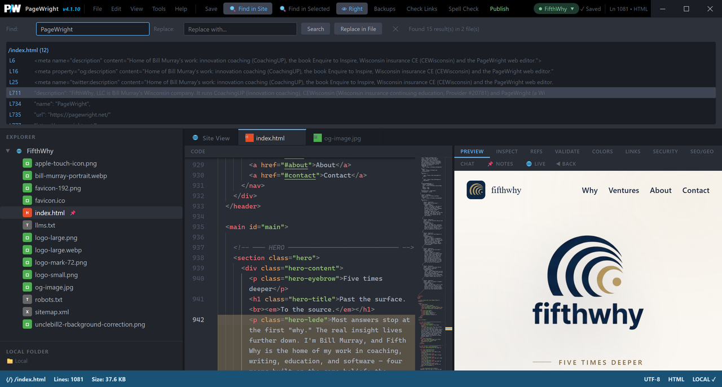The height and width of the screenshot is (387, 722).
Task: Click Check Links in the toolbar
Action: 422,8
